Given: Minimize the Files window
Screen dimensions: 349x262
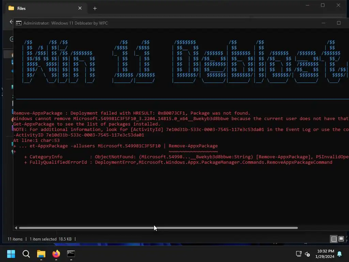Looking at the screenshot, I should pyautogui.click(x=307, y=5).
